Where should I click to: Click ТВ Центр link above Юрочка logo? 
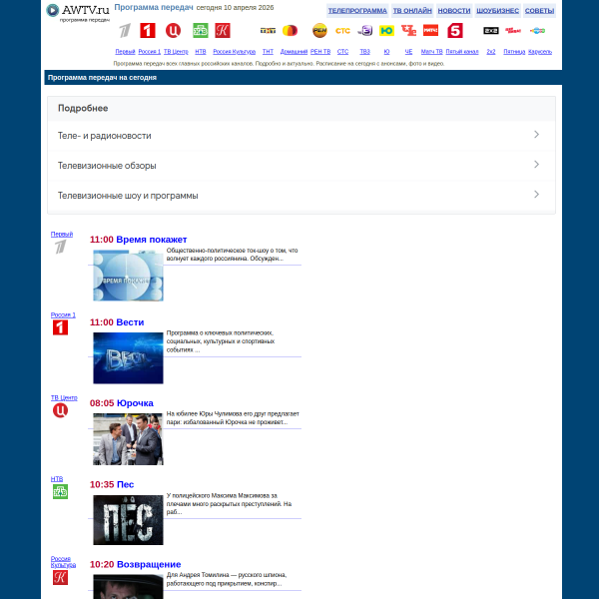[64, 398]
